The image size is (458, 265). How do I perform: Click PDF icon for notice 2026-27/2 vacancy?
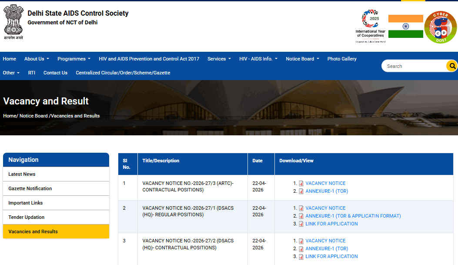pos(301,241)
